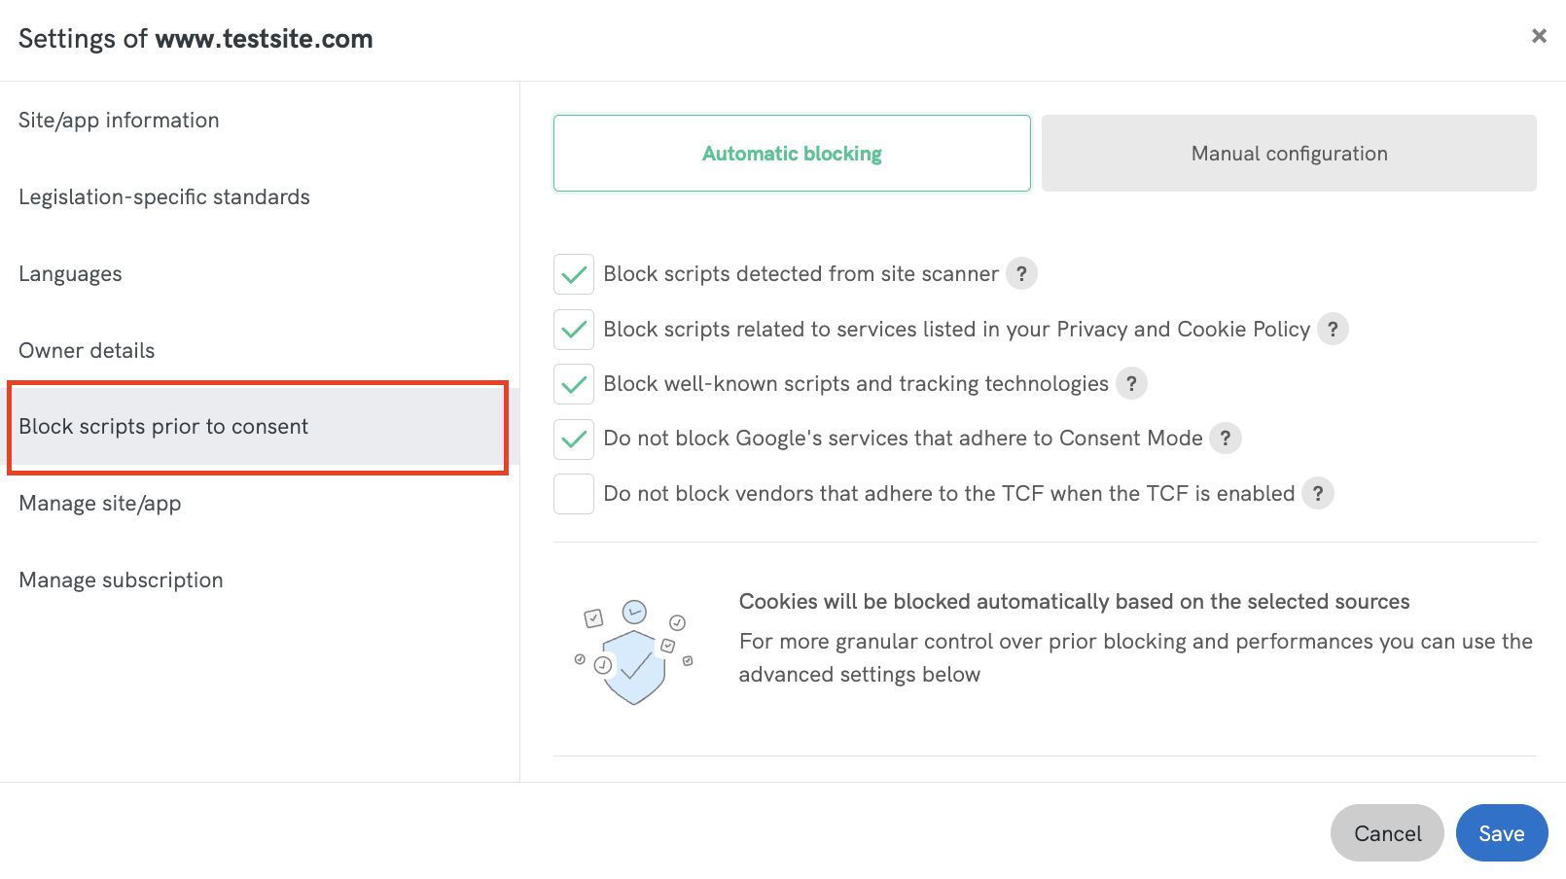Go to Owner details

tap(86, 350)
